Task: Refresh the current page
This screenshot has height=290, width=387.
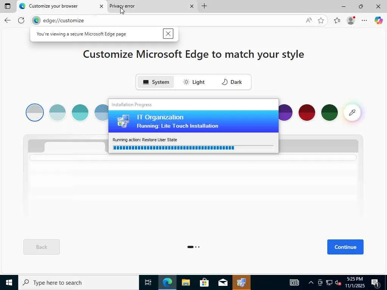Action: (21, 20)
